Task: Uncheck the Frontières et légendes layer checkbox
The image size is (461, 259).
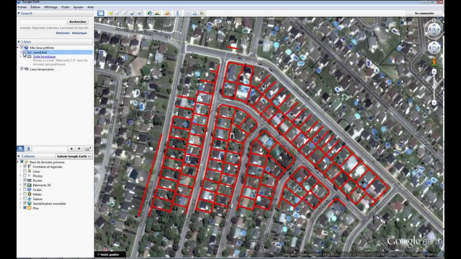Action: (x=25, y=167)
